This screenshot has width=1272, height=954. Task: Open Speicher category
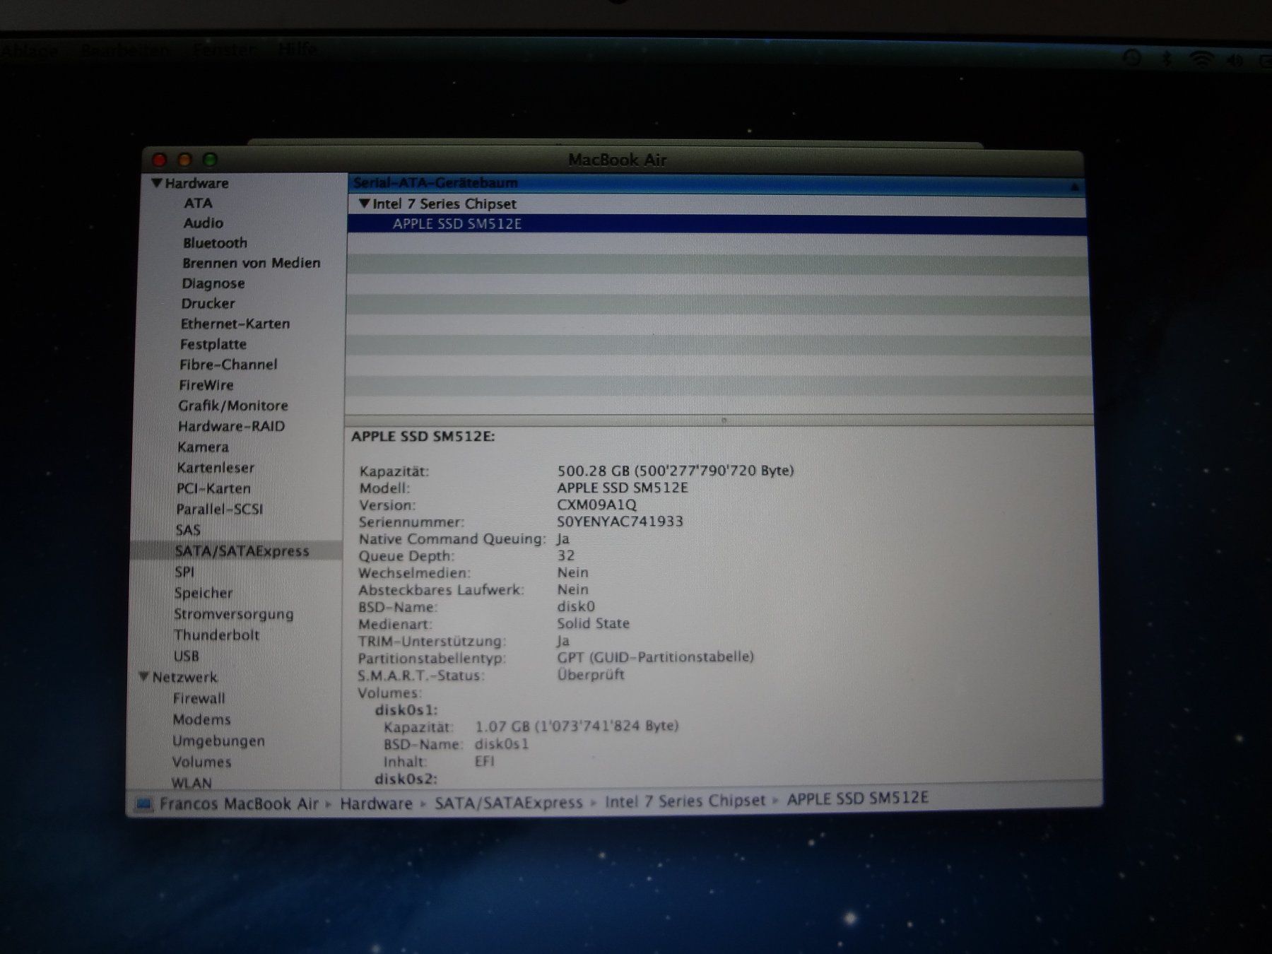[203, 593]
